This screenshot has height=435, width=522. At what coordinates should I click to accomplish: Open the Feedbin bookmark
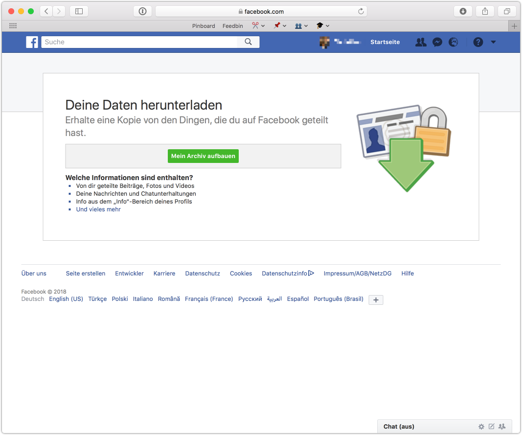tap(233, 26)
